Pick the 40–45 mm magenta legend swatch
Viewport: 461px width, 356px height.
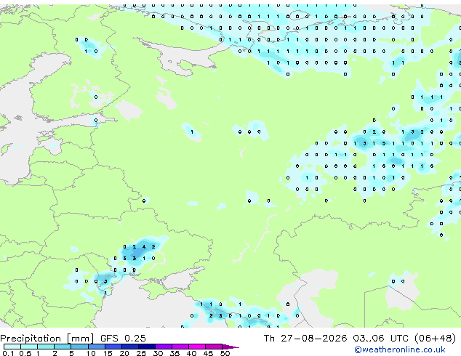point(197,347)
